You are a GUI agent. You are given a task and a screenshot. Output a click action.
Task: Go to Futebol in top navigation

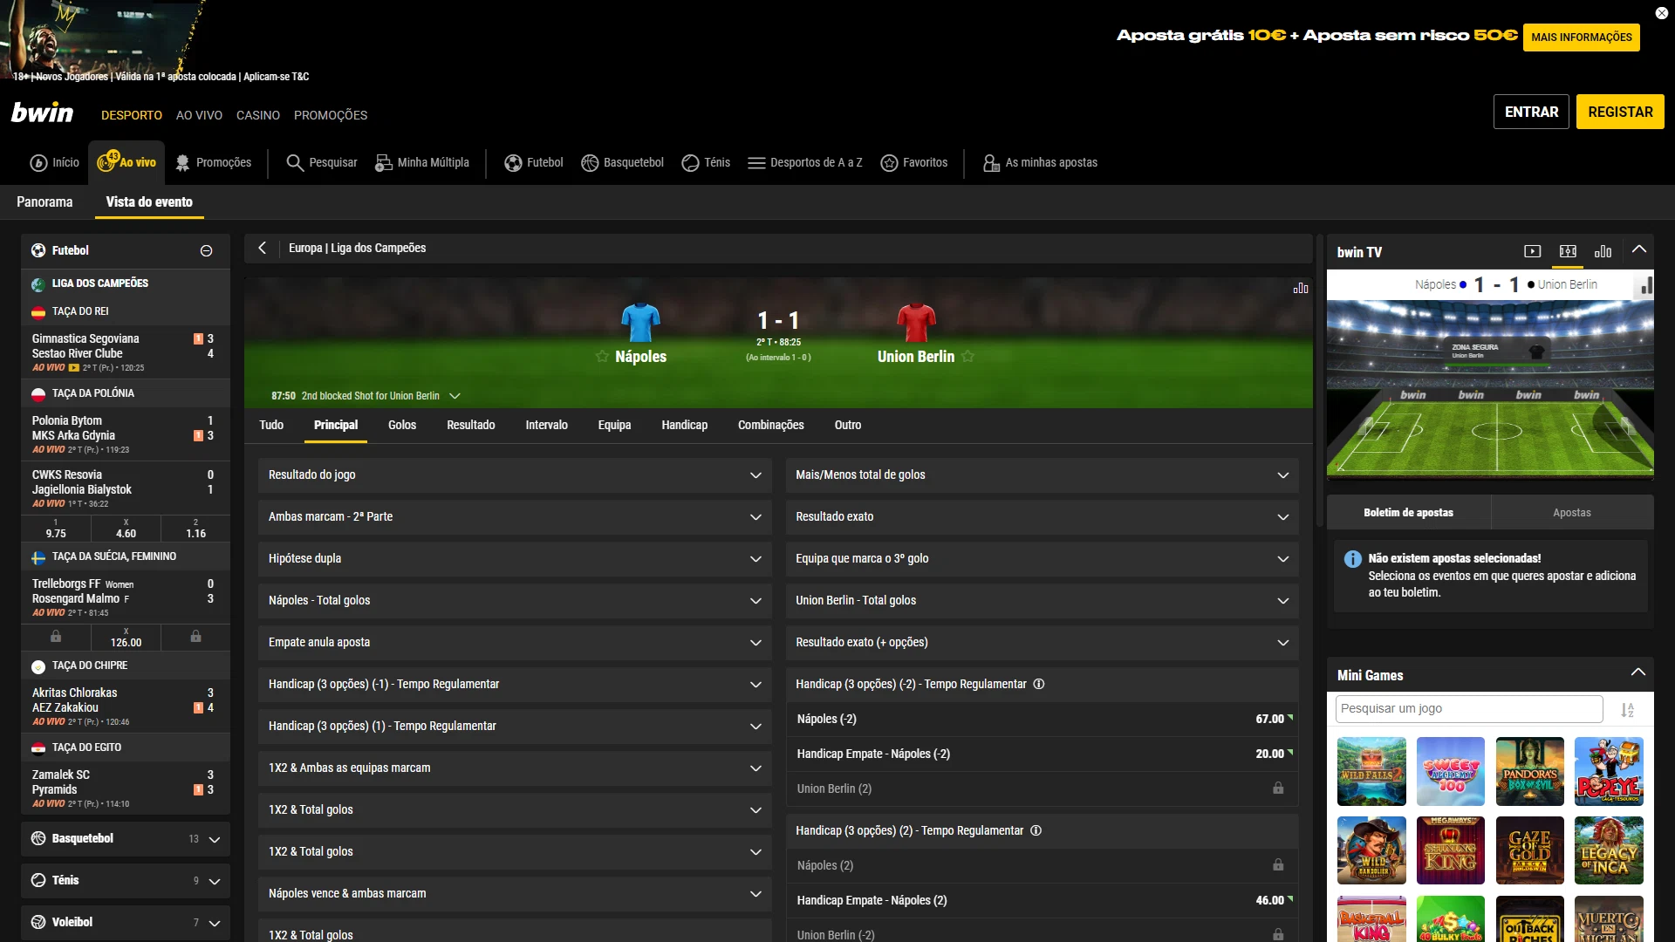pyautogui.click(x=534, y=162)
